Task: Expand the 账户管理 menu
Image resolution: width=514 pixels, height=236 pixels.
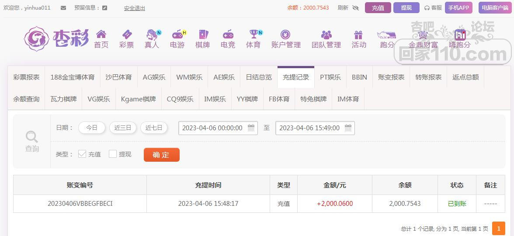Action: pyautogui.click(x=286, y=39)
